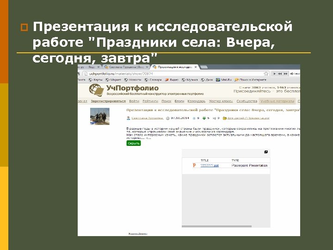Select the Презентация к исследо... tab
Viewport: 333px width, 250px height.
point(174,67)
